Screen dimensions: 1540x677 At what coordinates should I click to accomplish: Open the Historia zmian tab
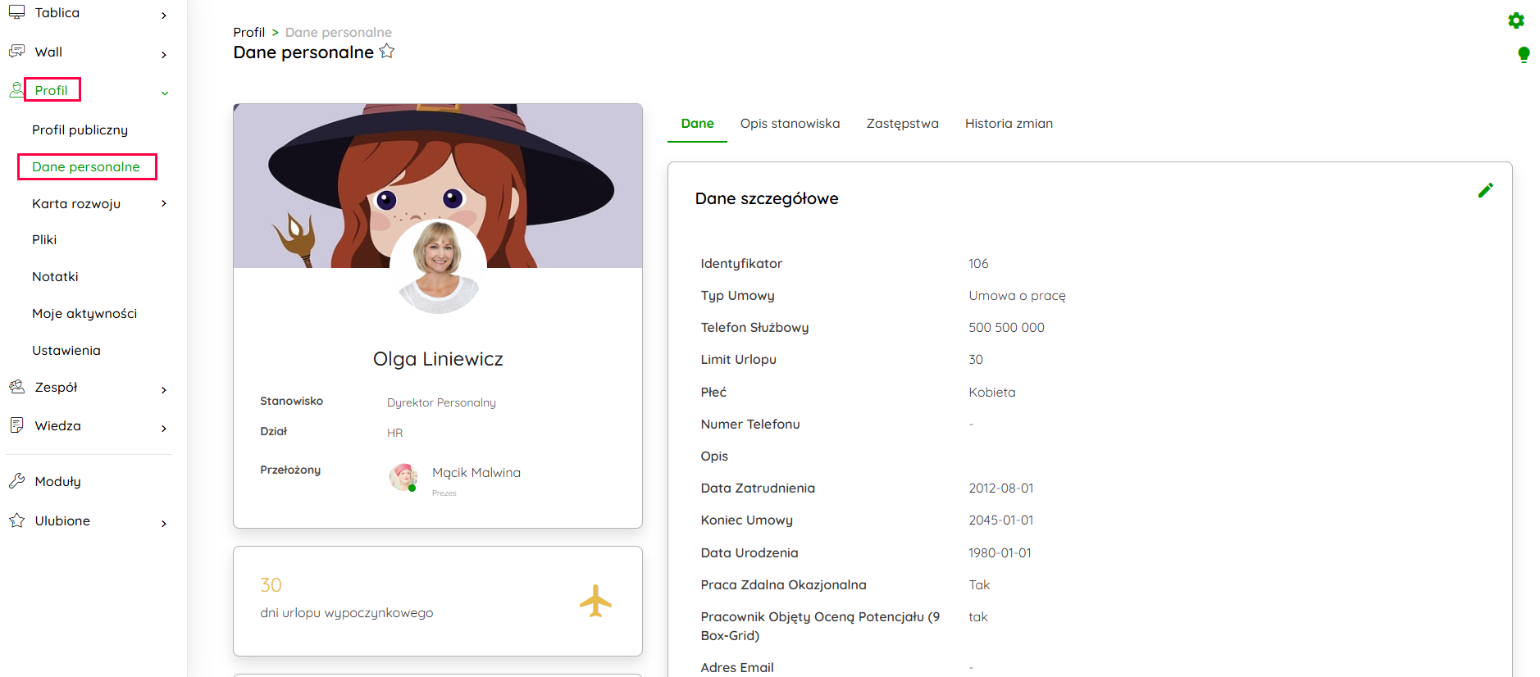[1009, 124]
